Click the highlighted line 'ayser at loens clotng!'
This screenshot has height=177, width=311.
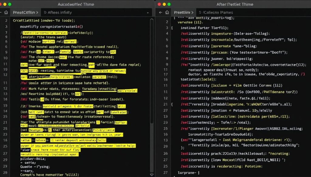(x=72, y=135)
